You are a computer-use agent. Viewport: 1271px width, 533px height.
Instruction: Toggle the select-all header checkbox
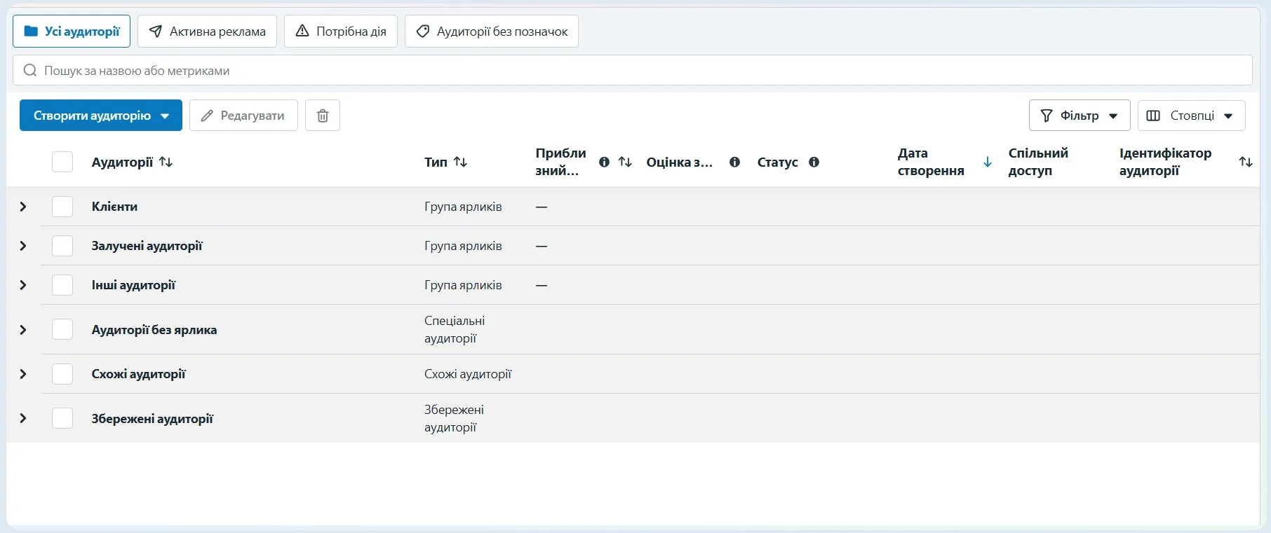pos(62,162)
